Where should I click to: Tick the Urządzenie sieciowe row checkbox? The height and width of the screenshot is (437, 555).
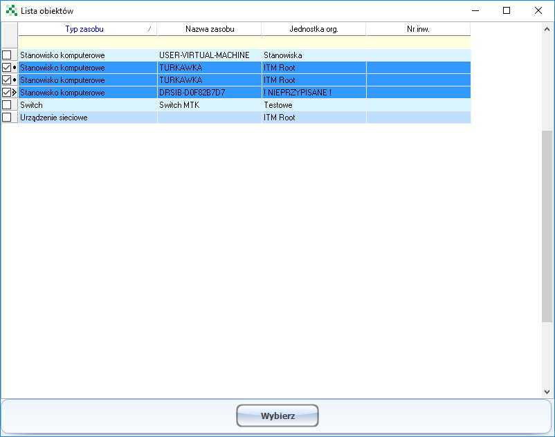(7, 118)
